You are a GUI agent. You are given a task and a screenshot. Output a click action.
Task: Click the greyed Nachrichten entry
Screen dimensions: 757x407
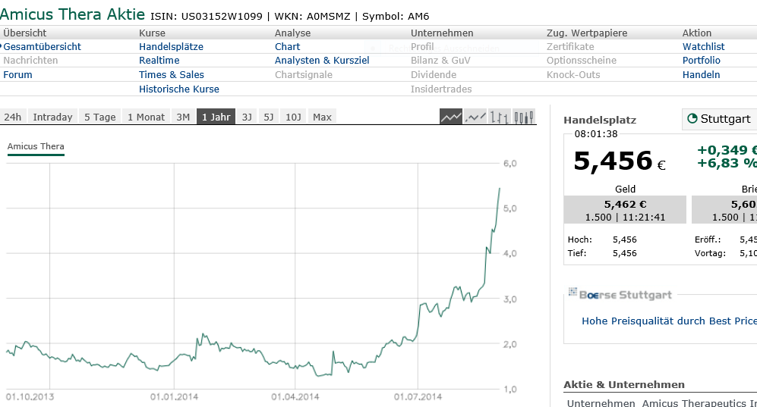point(30,60)
